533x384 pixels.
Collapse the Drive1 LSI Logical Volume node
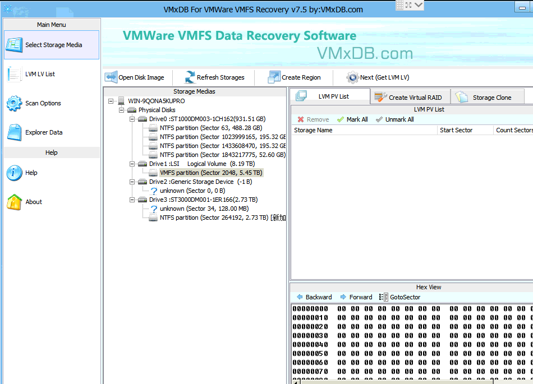point(132,164)
